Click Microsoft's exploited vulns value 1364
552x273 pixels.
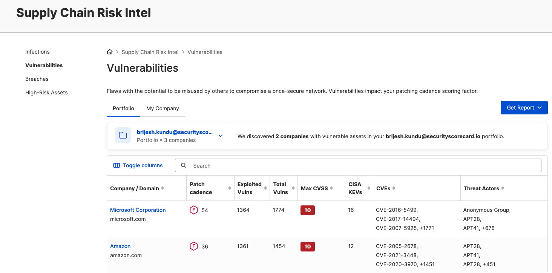pos(243,210)
